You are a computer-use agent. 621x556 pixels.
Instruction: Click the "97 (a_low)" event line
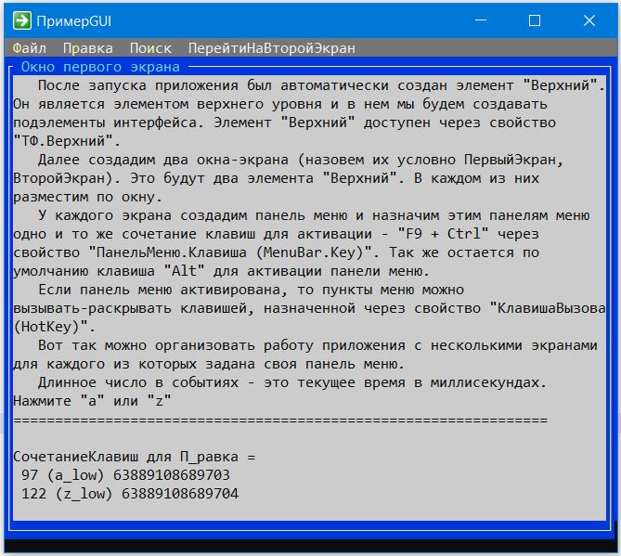coord(125,475)
